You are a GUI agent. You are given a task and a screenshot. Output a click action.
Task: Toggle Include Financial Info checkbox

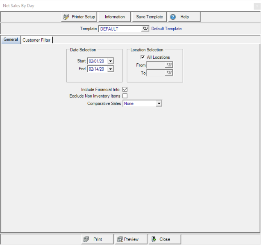click(125, 89)
